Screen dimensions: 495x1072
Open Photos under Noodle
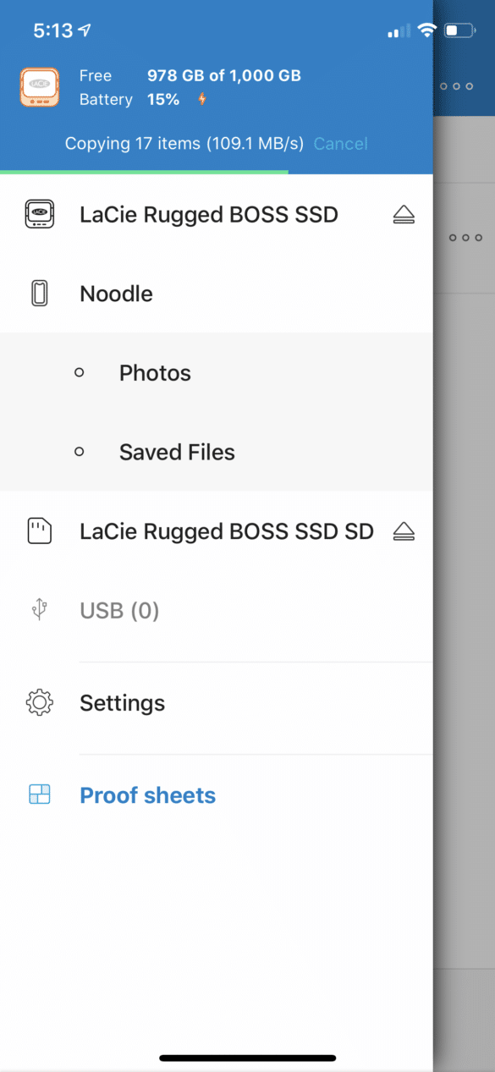(217, 372)
